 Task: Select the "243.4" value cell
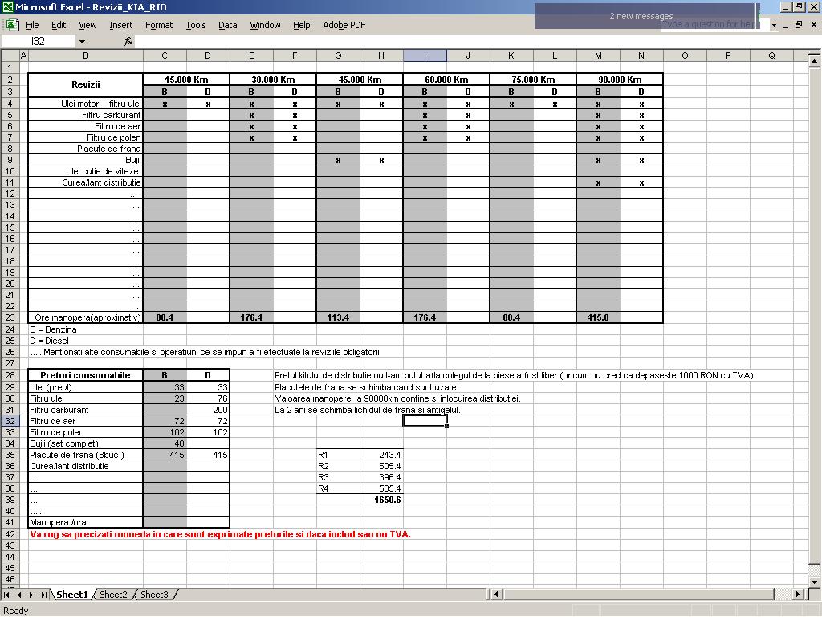pos(381,455)
